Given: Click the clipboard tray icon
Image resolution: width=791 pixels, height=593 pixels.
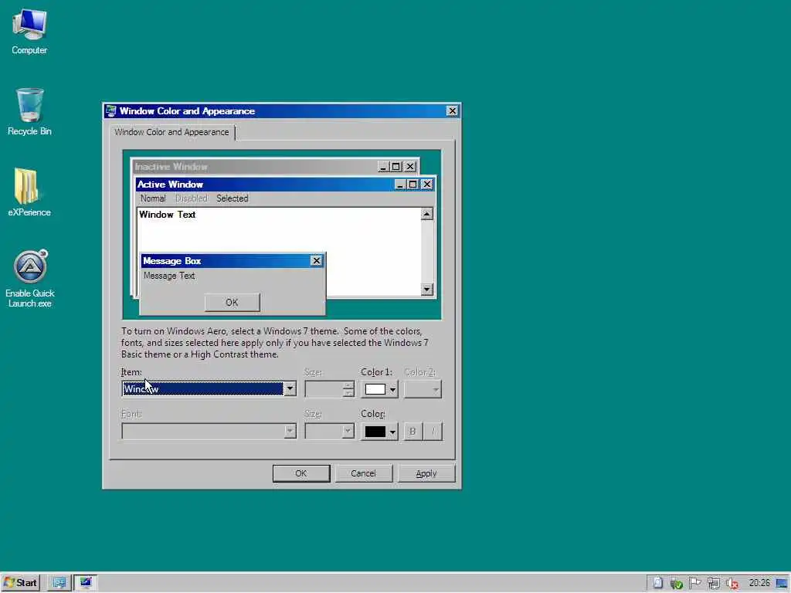Looking at the screenshot, I should pyautogui.click(x=657, y=583).
